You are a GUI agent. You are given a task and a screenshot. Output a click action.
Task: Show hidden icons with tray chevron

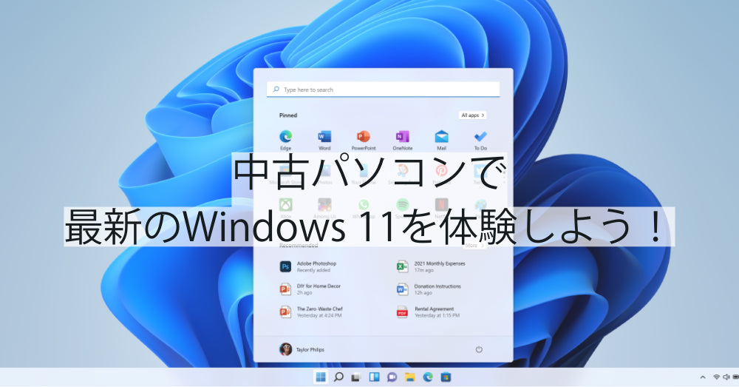[x=703, y=377]
